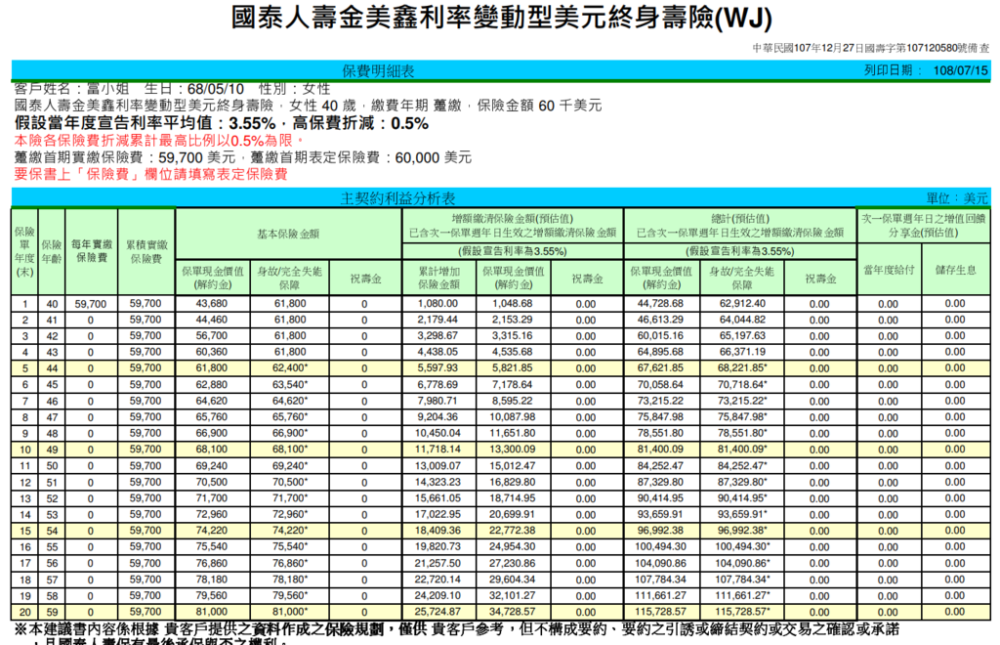The height and width of the screenshot is (645, 1000).
Task: Click the cell "15,661.05" in year 13
Action: (437, 498)
